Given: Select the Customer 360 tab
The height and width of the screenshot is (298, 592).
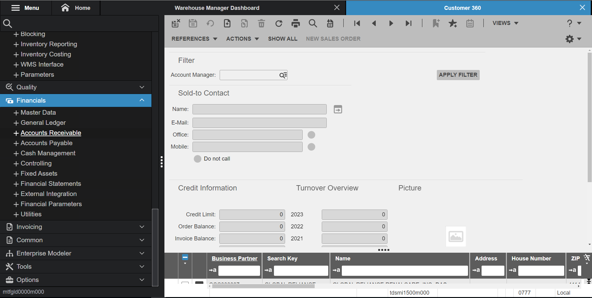Looking at the screenshot, I should point(462,8).
